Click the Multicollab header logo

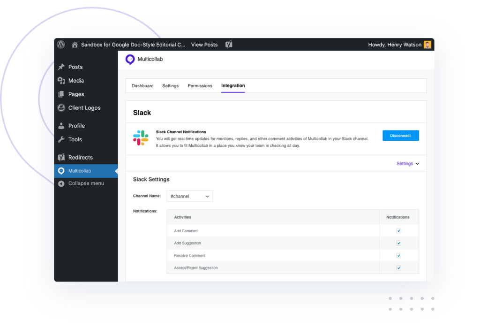coord(130,60)
